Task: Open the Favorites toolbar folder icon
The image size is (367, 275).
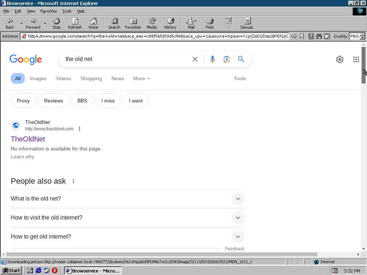Action: point(133,24)
